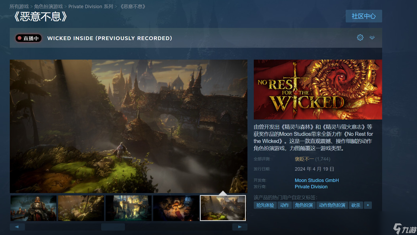Click the 《恶意不息》 page title
Image resolution: width=417 pixels, height=235 pixels.
pos(40,17)
